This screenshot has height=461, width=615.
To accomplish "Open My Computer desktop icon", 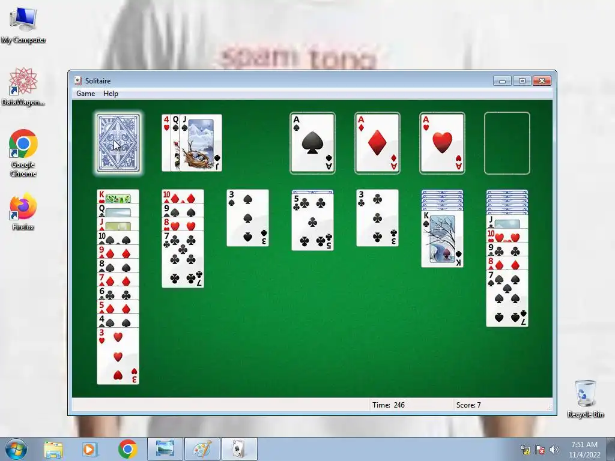I will click(x=23, y=25).
